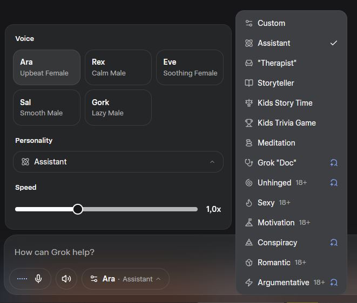Click the Unhinged spiral icon
Screen dimensions: 357x303
(249, 183)
